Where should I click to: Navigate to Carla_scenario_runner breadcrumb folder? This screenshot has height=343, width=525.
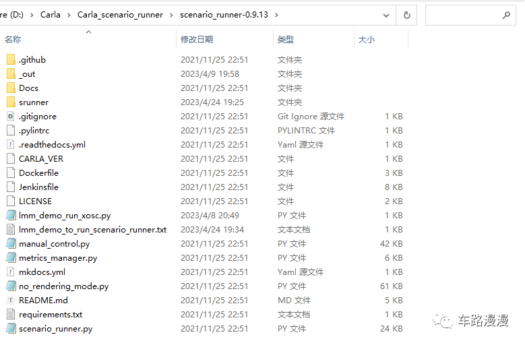pyautogui.click(x=120, y=15)
